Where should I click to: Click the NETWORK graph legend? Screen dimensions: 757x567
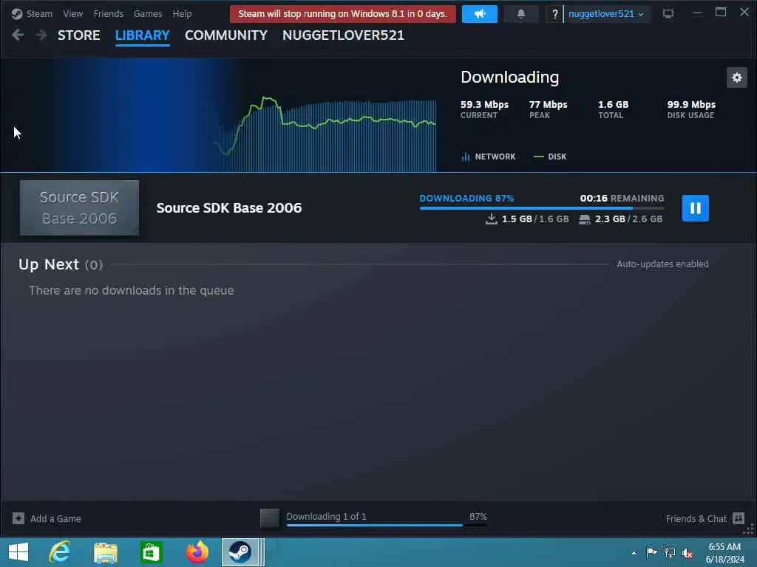pos(489,157)
